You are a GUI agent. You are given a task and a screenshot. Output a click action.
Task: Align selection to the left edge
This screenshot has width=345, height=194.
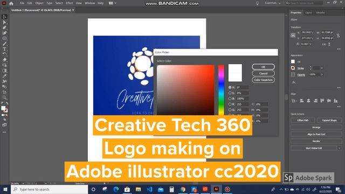click(302, 101)
